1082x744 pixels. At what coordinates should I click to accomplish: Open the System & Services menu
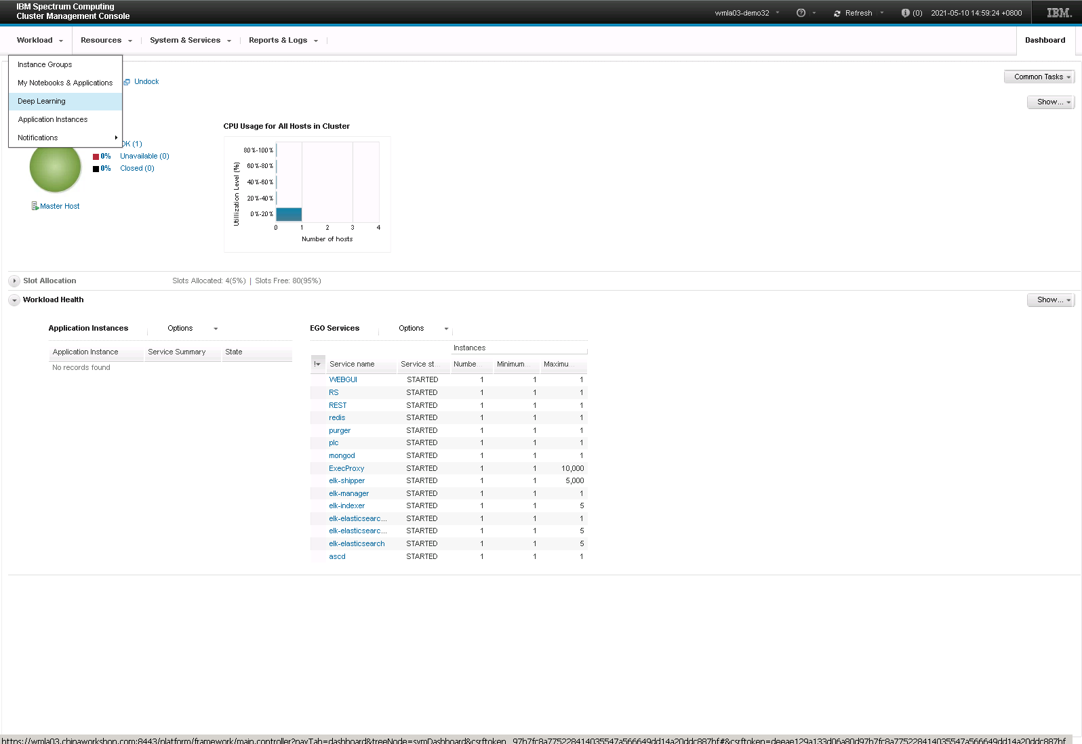pyautogui.click(x=191, y=40)
